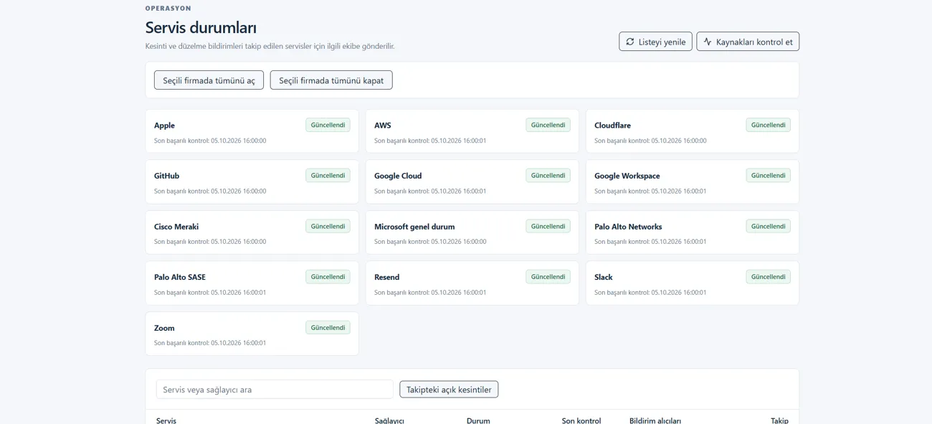This screenshot has height=424, width=932.
Task: Select the Zoom service card title
Action: click(164, 328)
